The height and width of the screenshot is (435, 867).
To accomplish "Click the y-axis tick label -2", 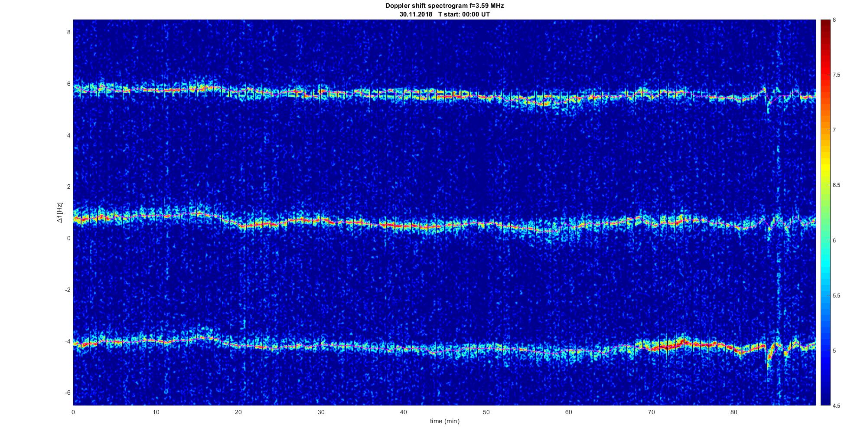I will pyautogui.click(x=68, y=290).
